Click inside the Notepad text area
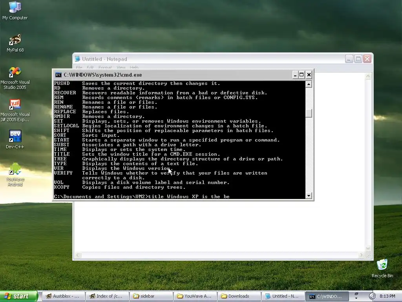This screenshot has height=302, width=402. [x=219, y=226]
